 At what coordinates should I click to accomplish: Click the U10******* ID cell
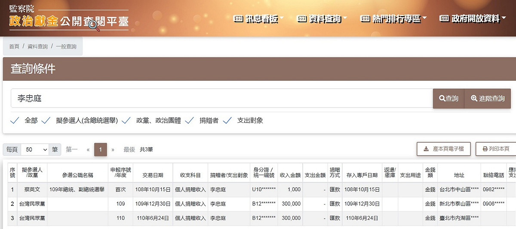[264, 189]
